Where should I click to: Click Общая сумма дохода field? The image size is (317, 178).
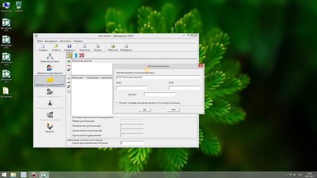pos(132,121)
